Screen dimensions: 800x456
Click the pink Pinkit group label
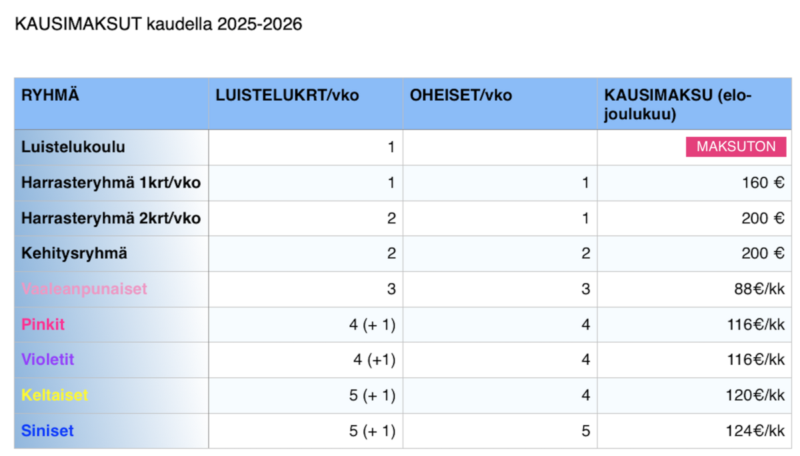point(43,324)
